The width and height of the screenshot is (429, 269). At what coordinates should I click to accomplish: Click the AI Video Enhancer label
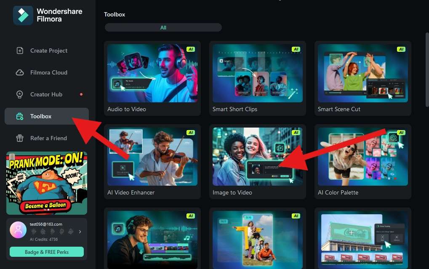131,193
